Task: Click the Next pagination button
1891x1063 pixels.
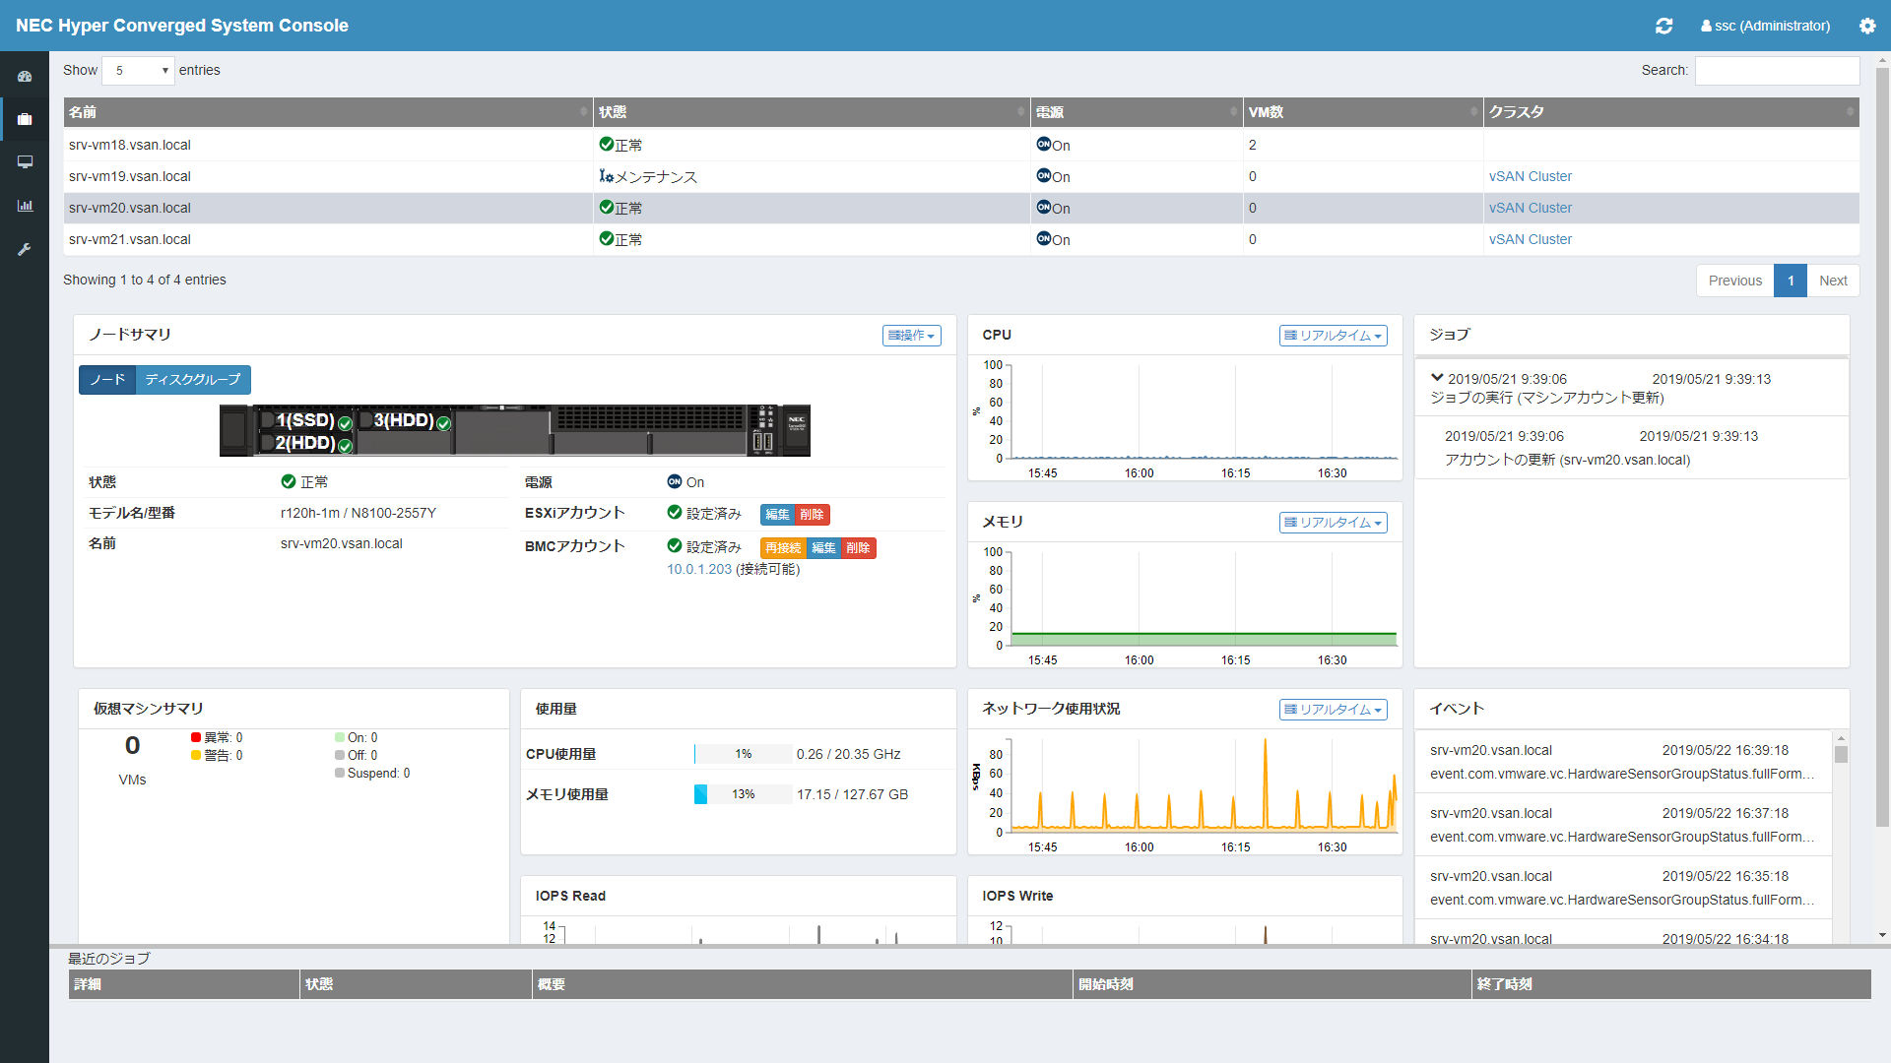Action: click(x=1833, y=281)
